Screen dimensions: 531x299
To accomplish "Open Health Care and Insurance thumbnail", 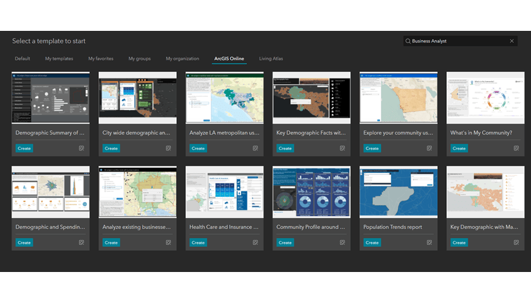I will (x=224, y=192).
